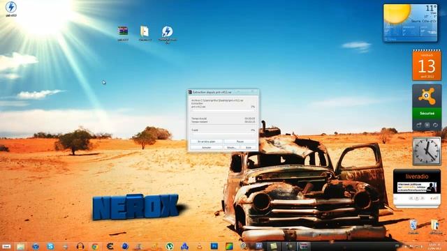447x251 pixels.
Task: Launch VLC media player from taskbar
Action: pos(200,246)
